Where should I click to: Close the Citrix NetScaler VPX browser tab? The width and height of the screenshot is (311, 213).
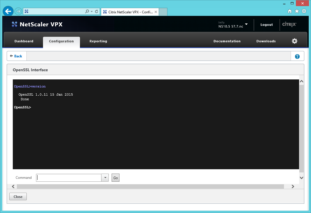156,12
